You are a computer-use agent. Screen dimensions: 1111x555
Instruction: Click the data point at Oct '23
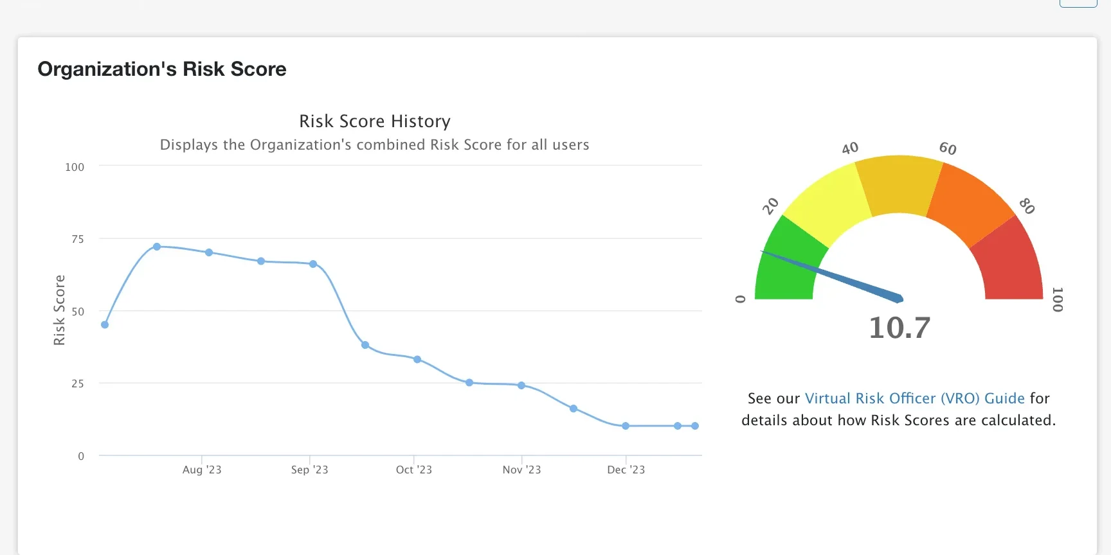click(417, 360)
